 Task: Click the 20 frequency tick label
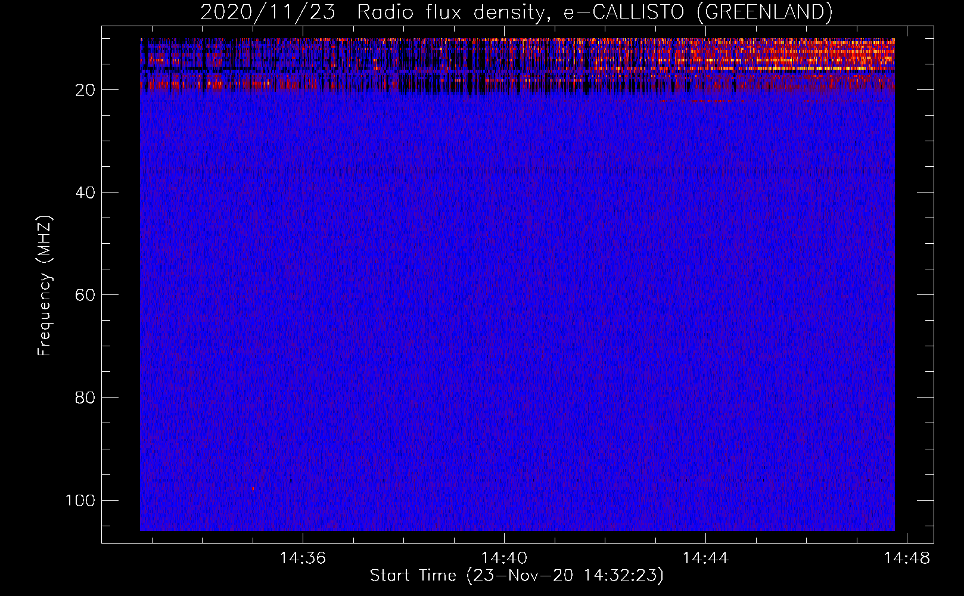coord(85,90)
